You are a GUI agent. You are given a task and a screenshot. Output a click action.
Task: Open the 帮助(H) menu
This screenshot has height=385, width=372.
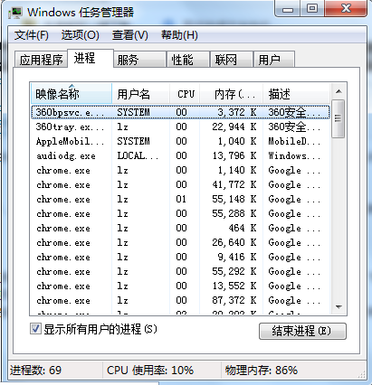click(179, 35)
